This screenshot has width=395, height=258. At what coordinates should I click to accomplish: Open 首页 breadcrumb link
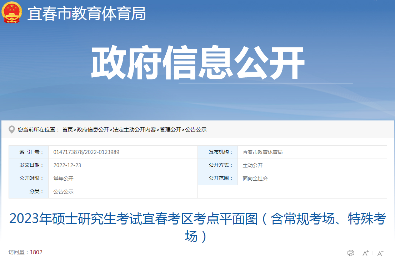[x=67, y=129]
